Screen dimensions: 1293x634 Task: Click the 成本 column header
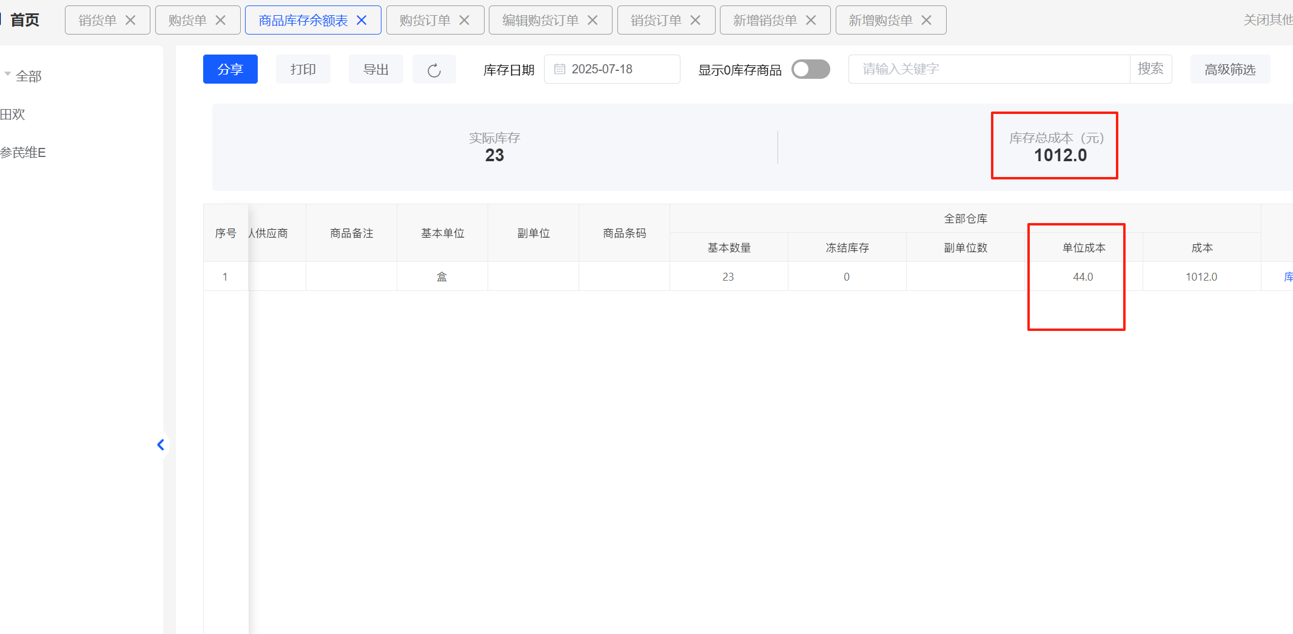pyautogui.click(x=1202, y=248)
